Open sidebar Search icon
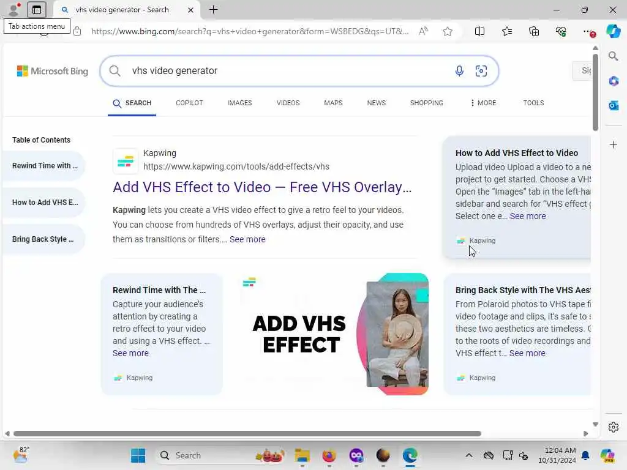Image resolution: width=627 pixels, height=470 pixels. (x=614, y=56)
